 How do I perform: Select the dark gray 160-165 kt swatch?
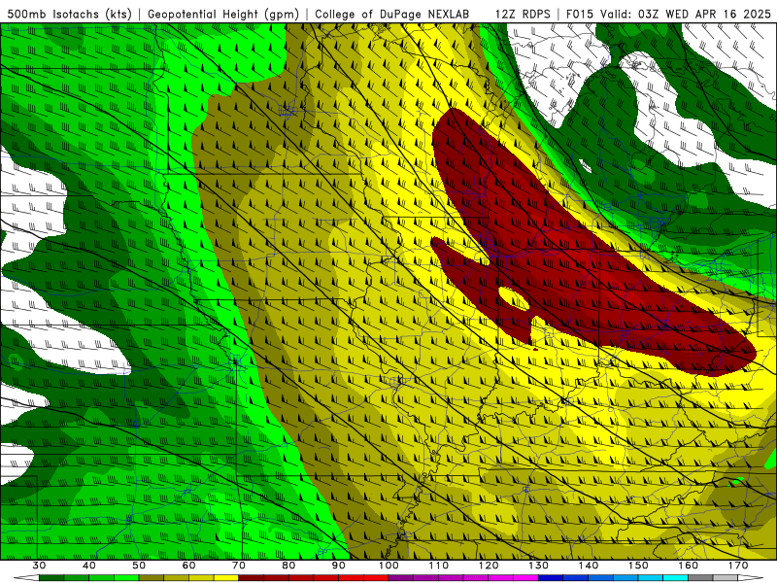[x=700, y=578]
